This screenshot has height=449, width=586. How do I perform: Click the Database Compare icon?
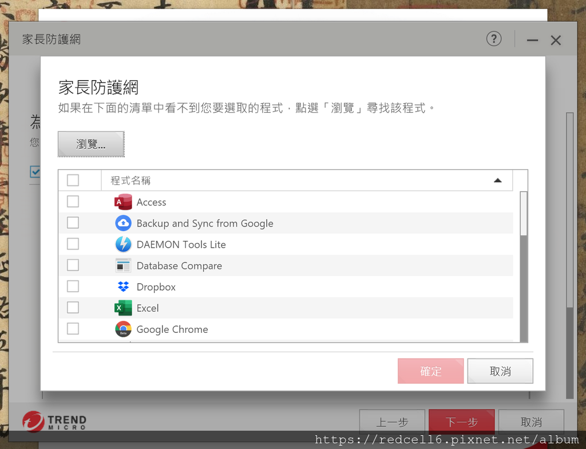click(x=124, y=265)
